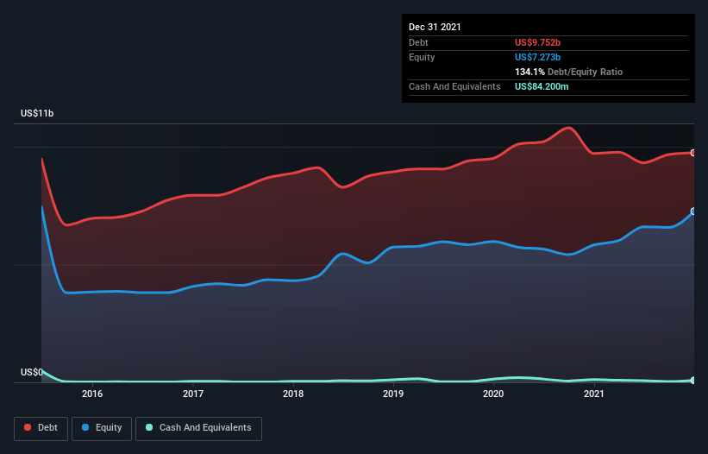
Task: Click the US$9.752b debt value
Action: 537,42
